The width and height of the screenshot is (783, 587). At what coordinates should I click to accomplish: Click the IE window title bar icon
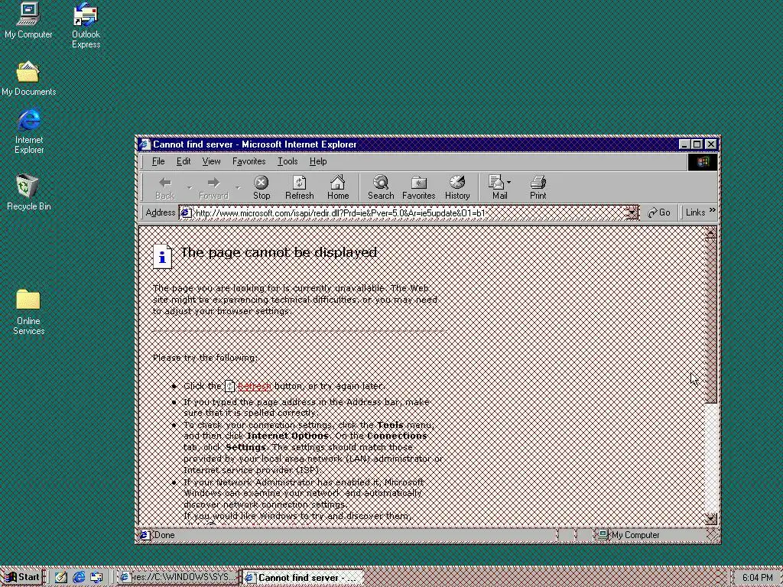pyautogui.click(x=145, y=144)
